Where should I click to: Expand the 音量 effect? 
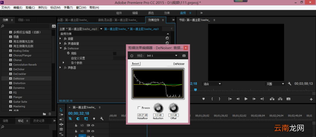click(60, 38)
